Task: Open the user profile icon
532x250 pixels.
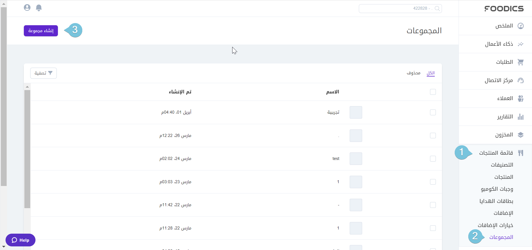Action: 27,7
